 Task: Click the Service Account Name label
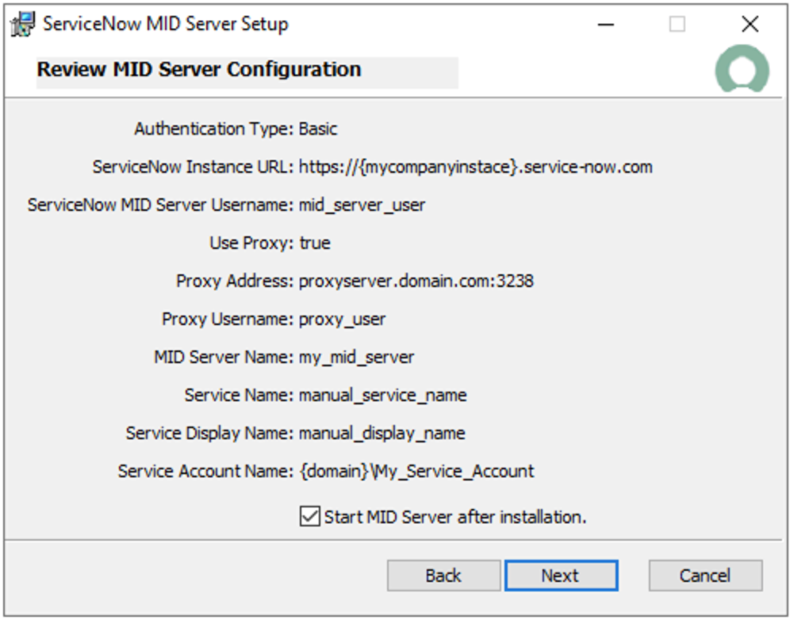(x=205, y=471)
